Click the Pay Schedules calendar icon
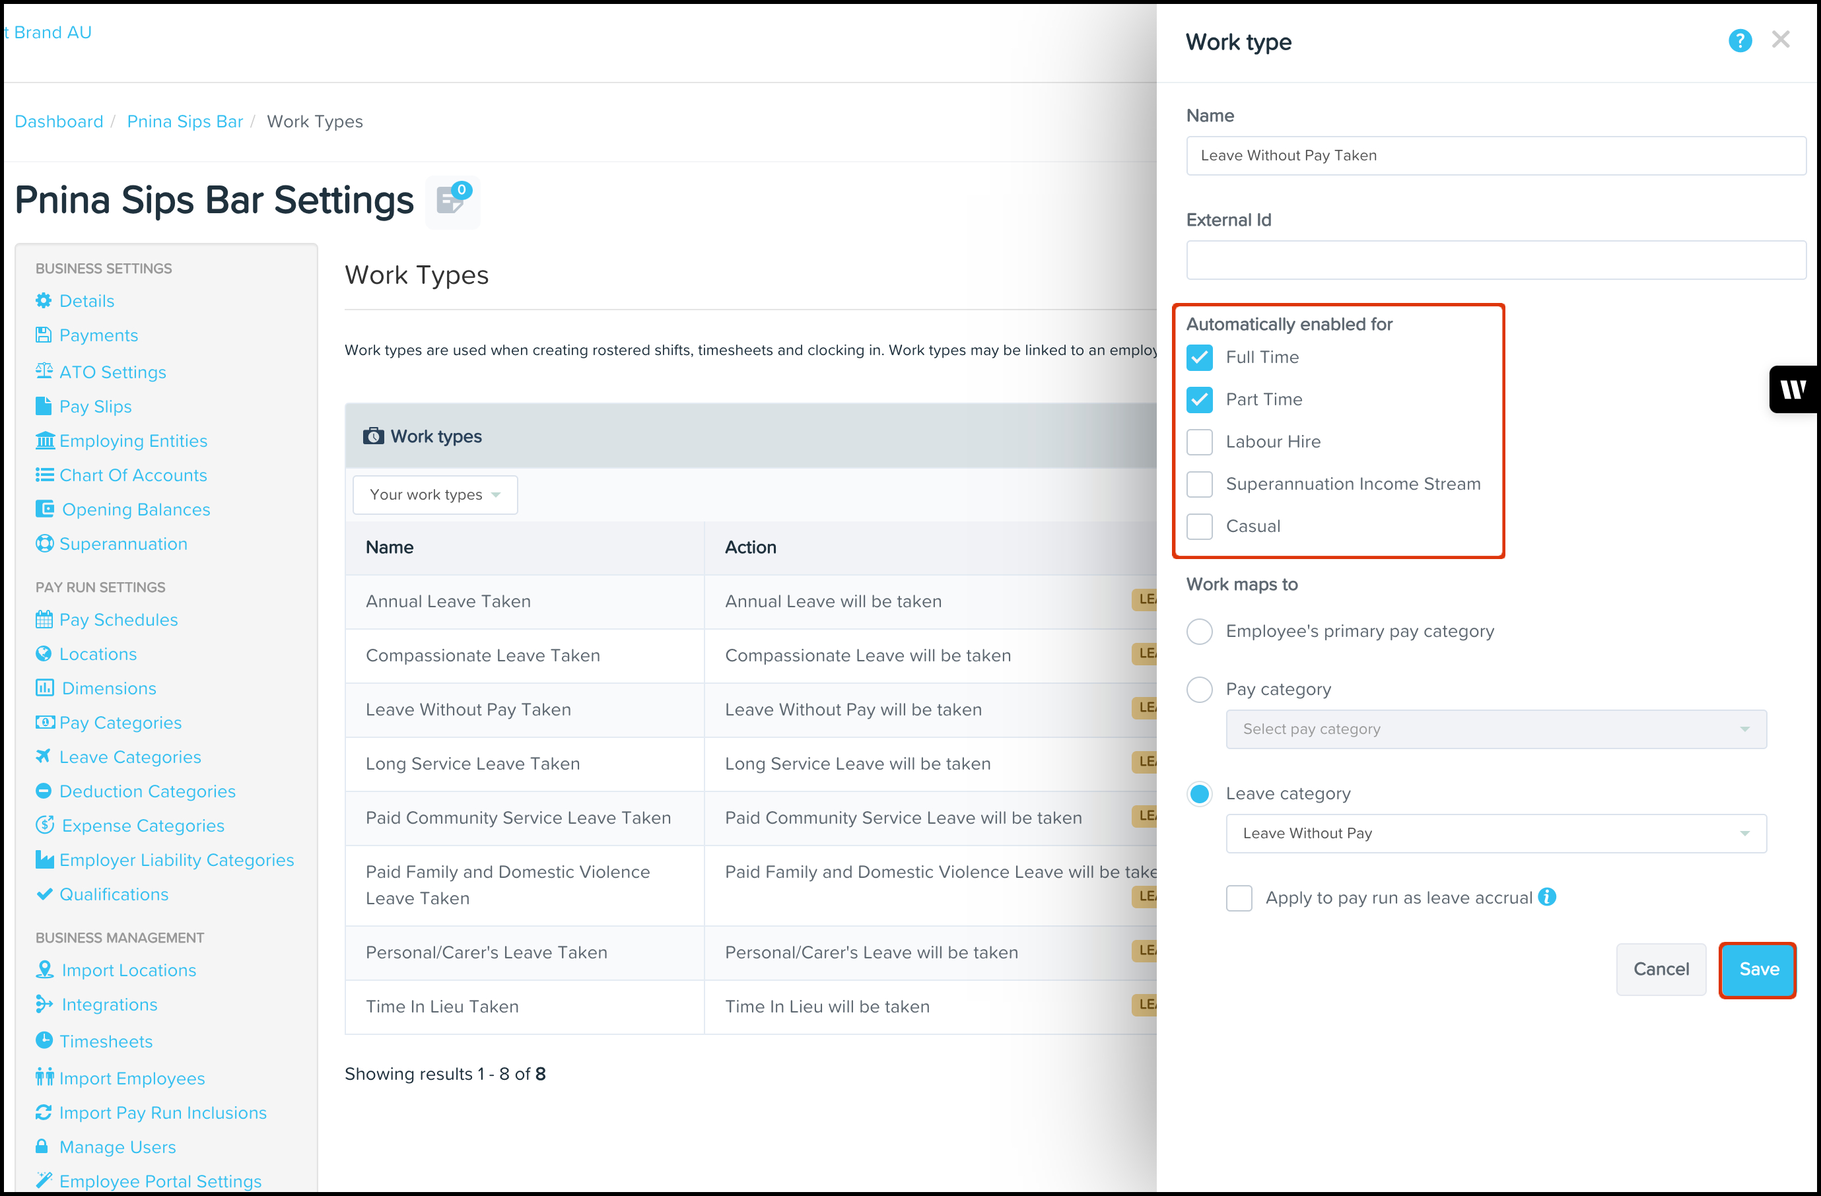1821x1196 pixels. tap(44, 619)
